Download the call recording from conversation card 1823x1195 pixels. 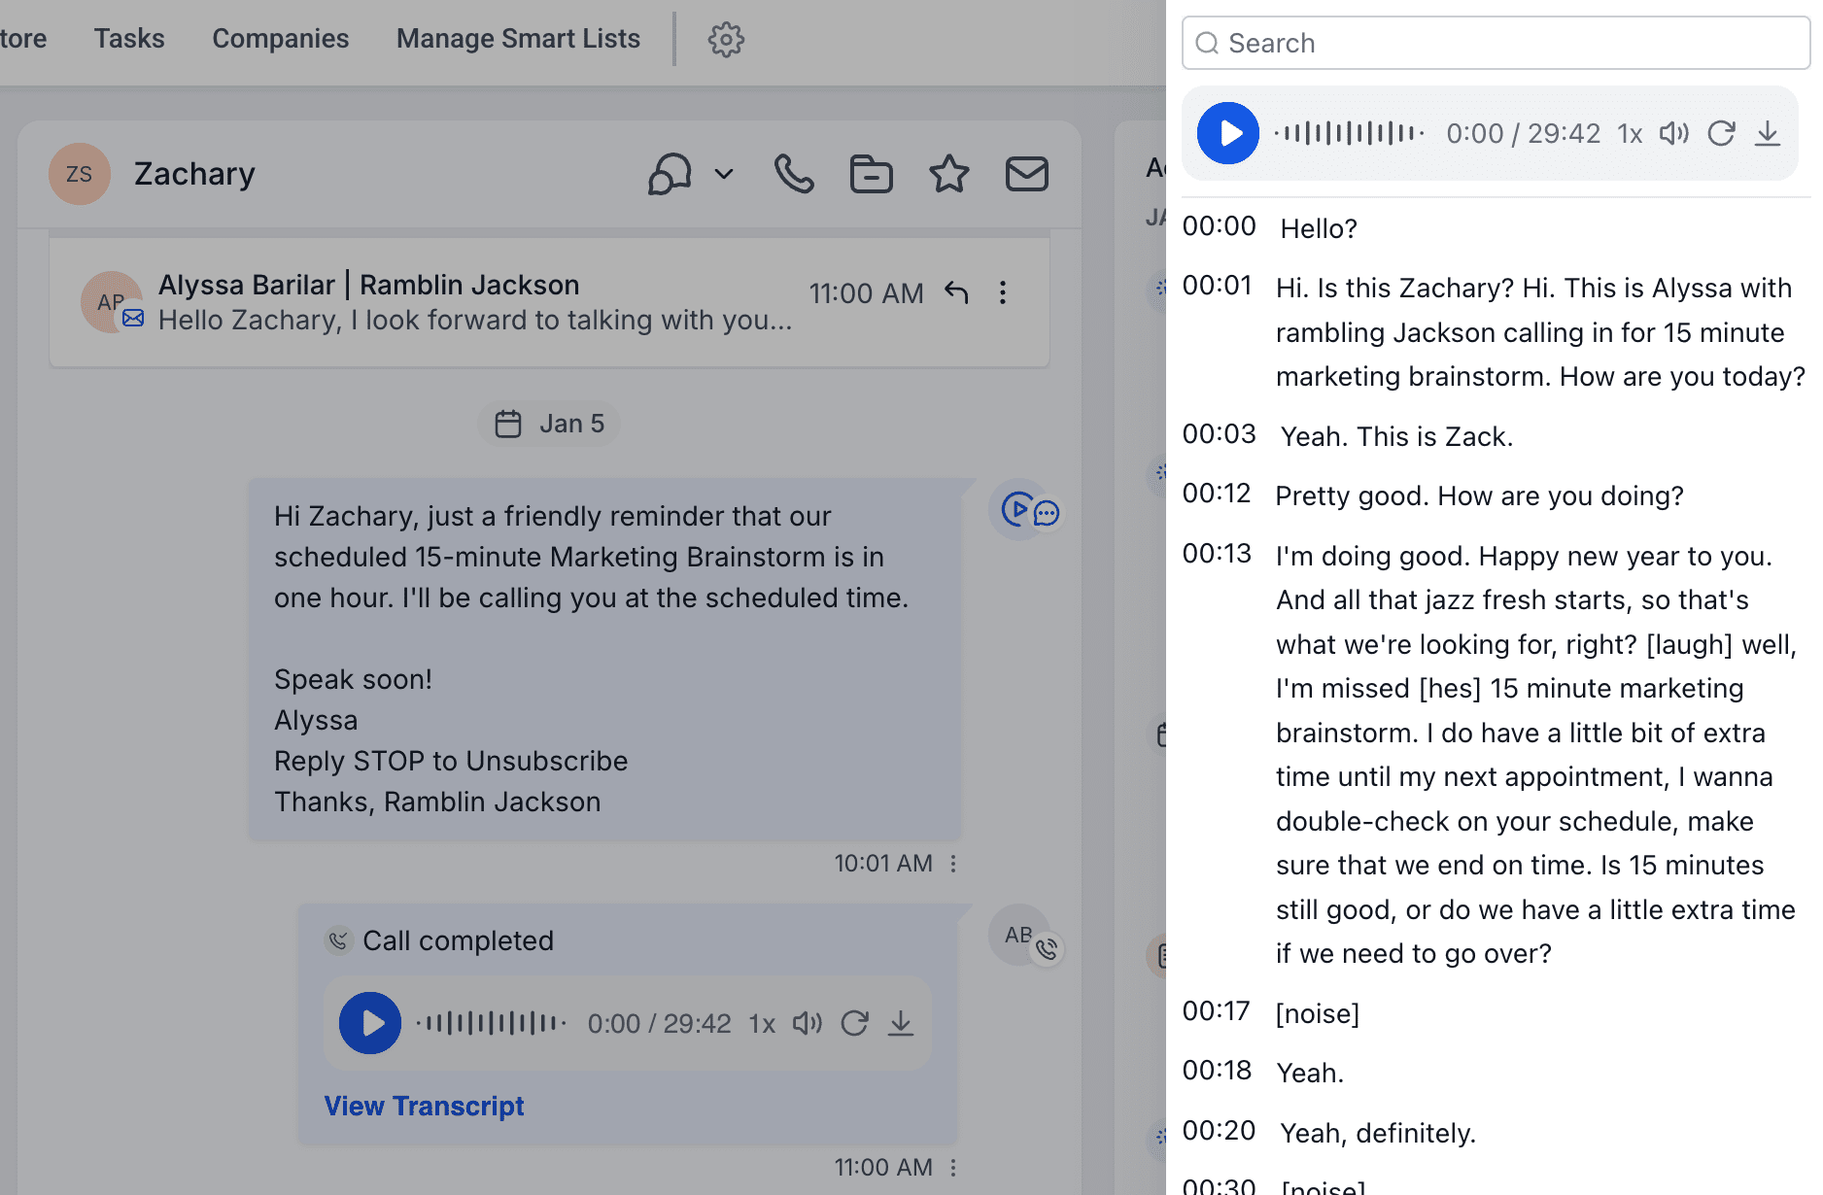(901, 1023)
